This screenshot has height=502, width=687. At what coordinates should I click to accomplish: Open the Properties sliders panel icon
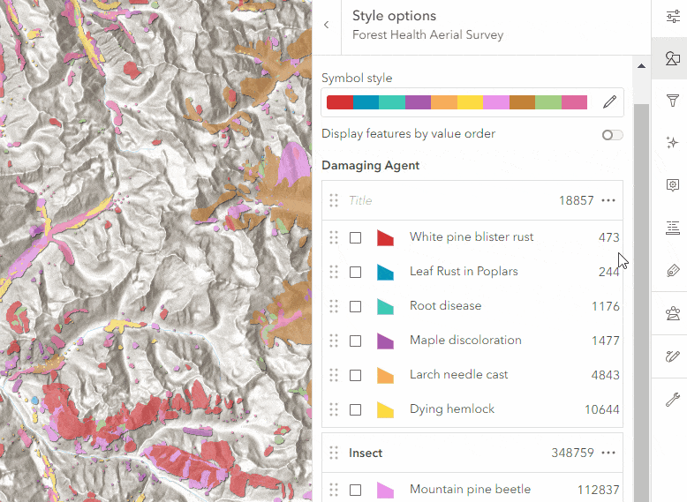click(x=672, y=17)
